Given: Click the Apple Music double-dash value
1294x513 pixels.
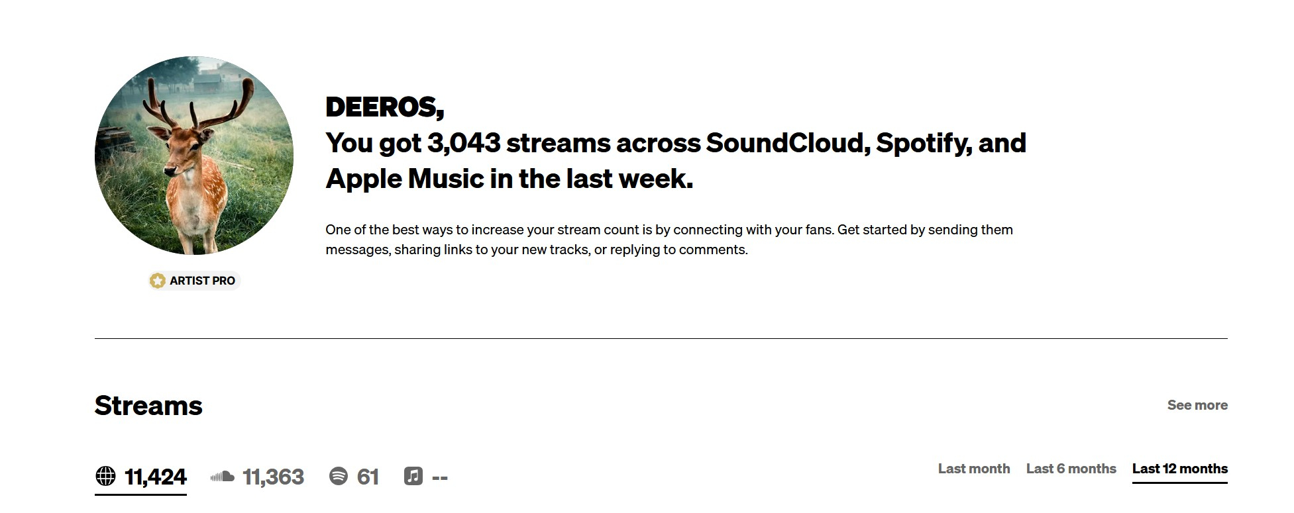Looking at the screenshot, I should tap(440, 477).
